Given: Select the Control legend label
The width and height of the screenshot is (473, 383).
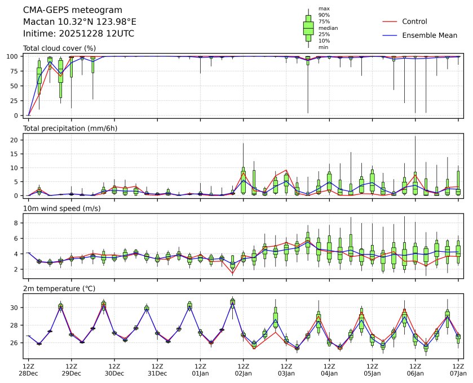Looking at the screenshot, I should pyautogui.click(x=414, y=21).
